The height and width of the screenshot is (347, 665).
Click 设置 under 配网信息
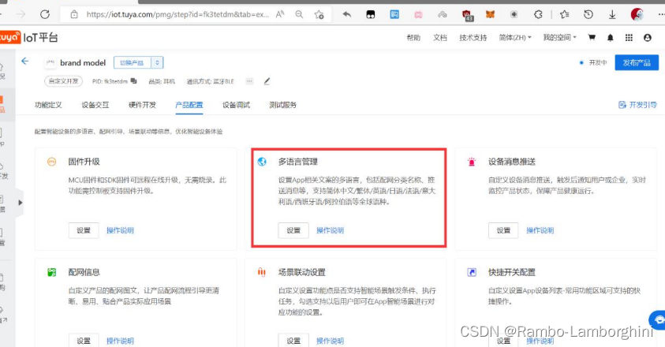(x=84, y=341)
